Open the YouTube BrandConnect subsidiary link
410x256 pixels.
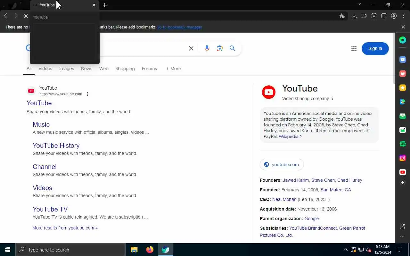tap(313, 228)
